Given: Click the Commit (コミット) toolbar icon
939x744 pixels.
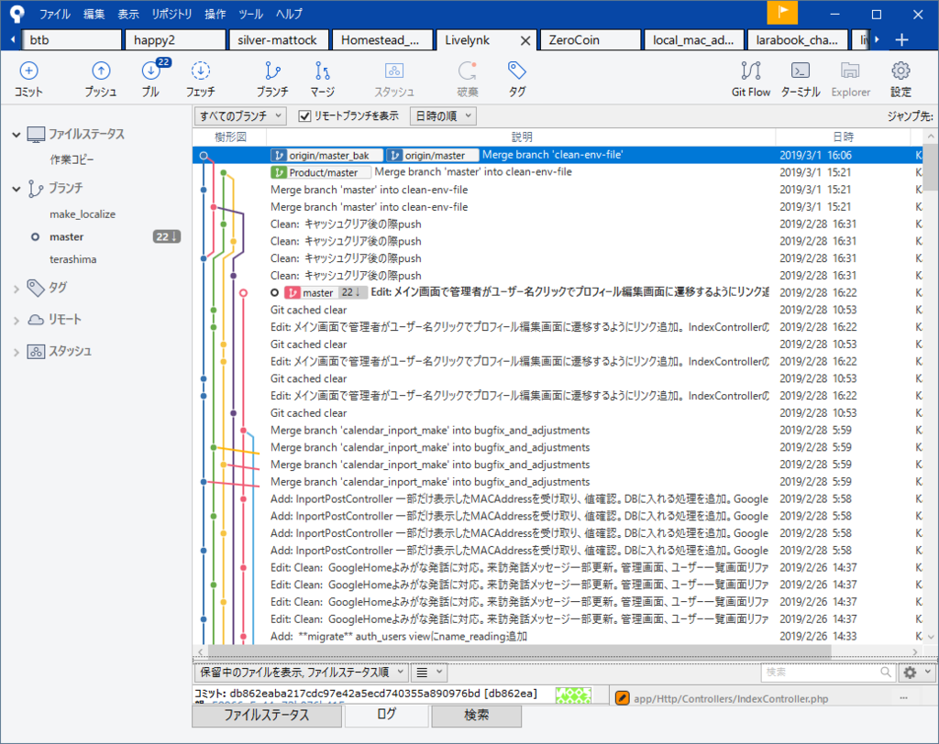Looking at the screenshot, I should [x=28, y=79].
